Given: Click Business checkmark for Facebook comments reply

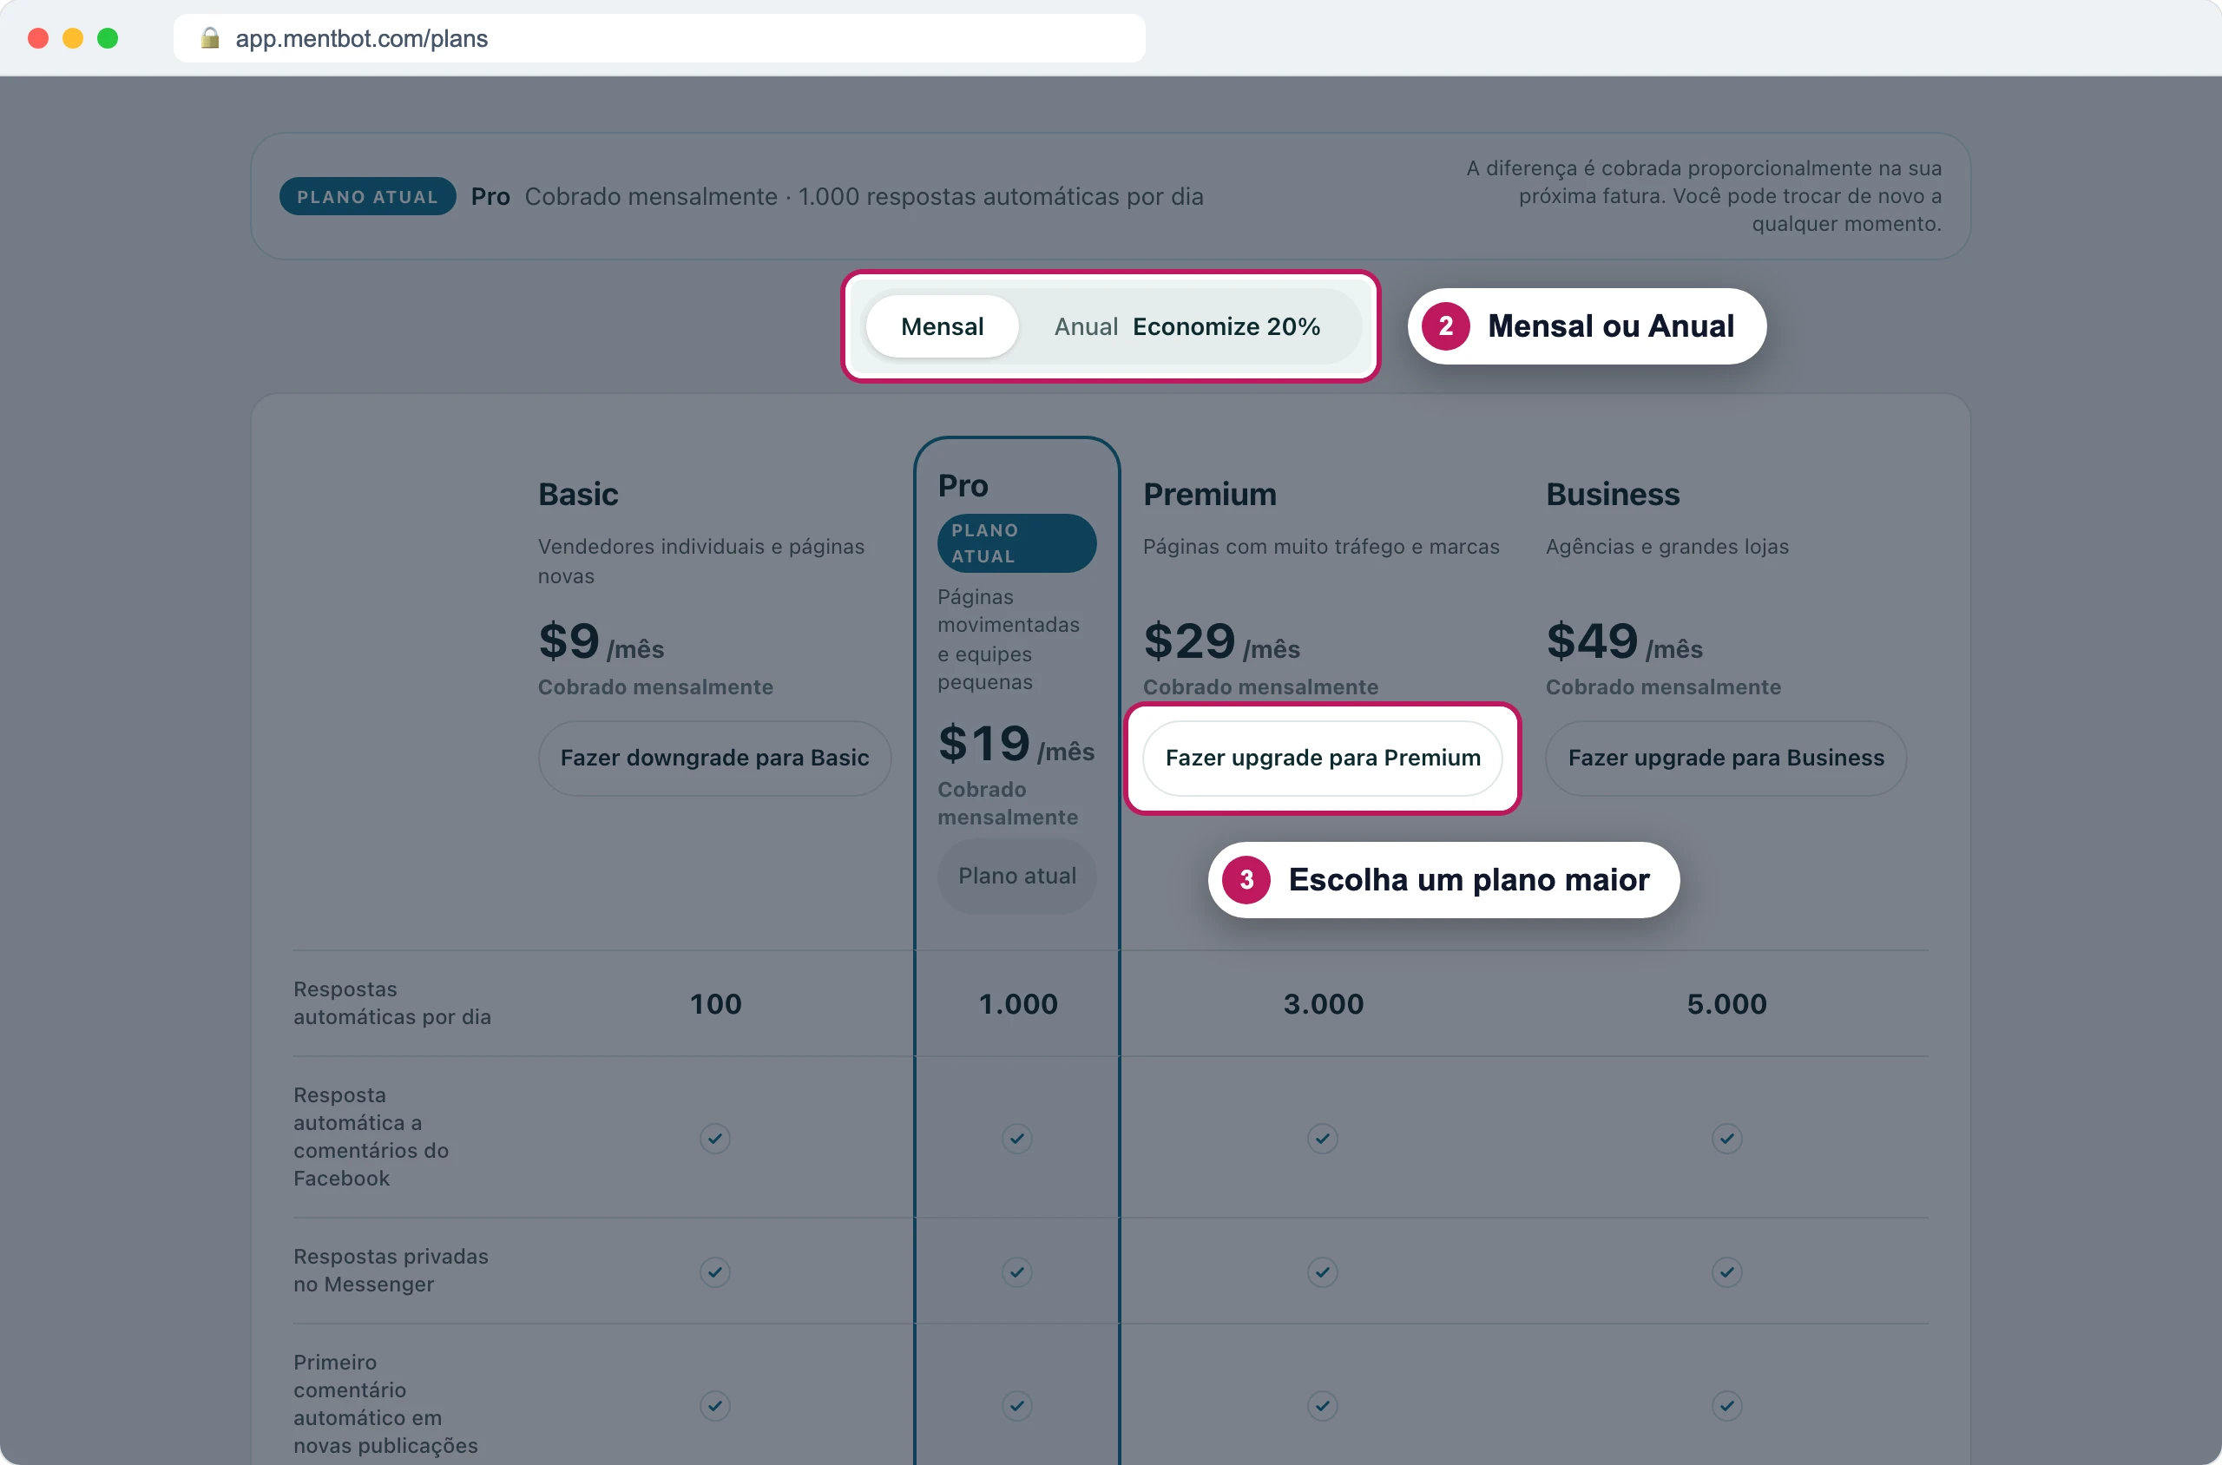Looking at the screenshot, I should click(x=1726, y=1138).
